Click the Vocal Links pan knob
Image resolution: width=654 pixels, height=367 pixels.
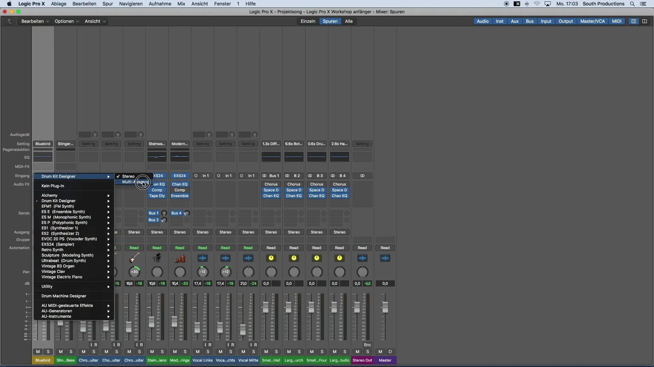point(203,272)
